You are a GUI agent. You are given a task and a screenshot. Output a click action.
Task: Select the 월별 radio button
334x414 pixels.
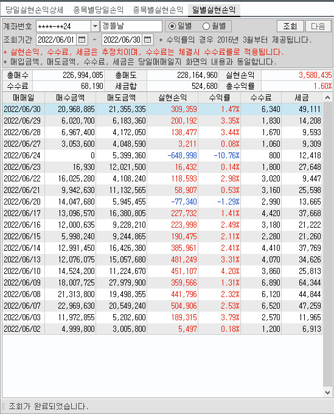(206, 26)
